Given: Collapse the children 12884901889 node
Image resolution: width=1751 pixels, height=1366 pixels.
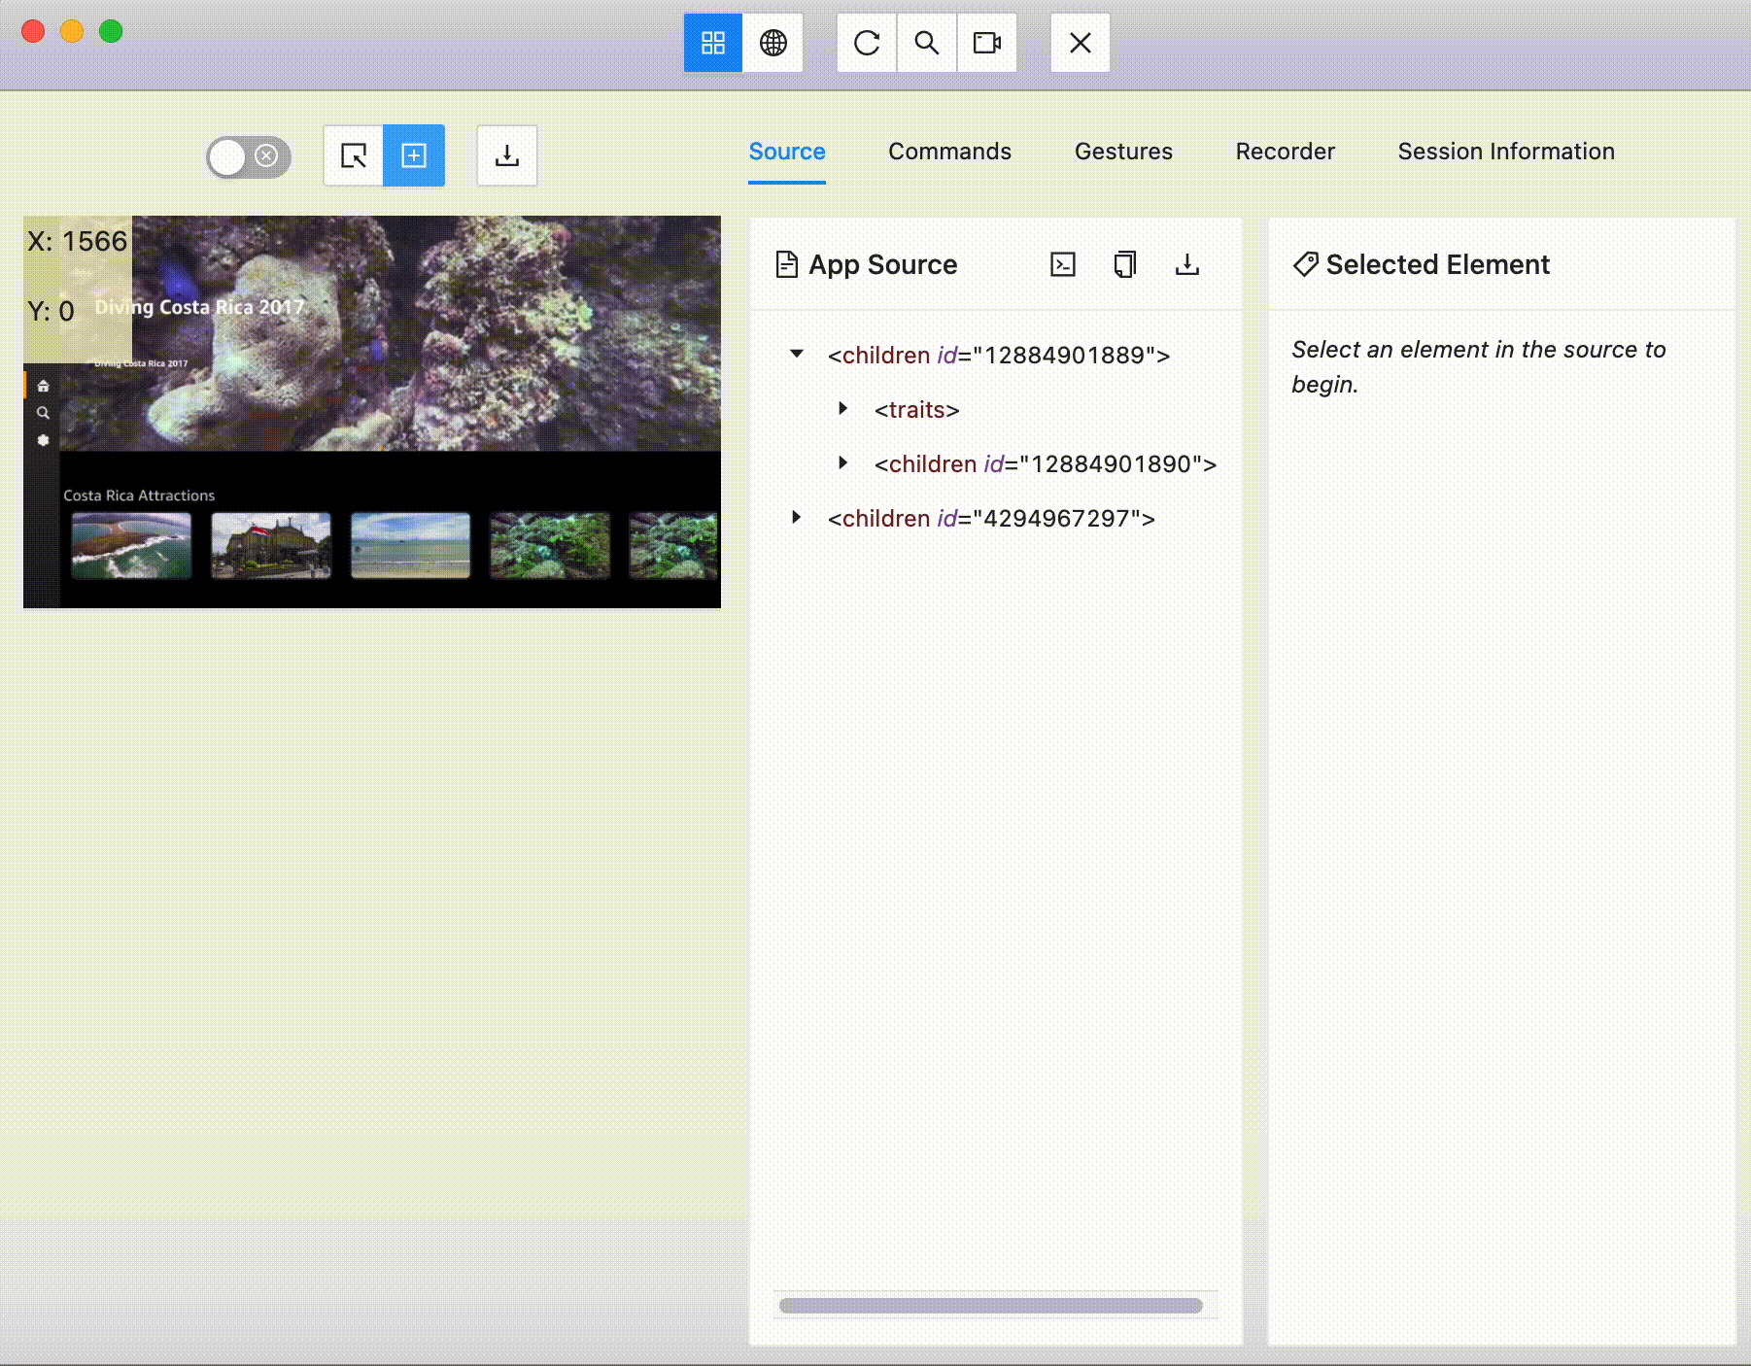Looking at the screenshot, I should tap(797, 355).
